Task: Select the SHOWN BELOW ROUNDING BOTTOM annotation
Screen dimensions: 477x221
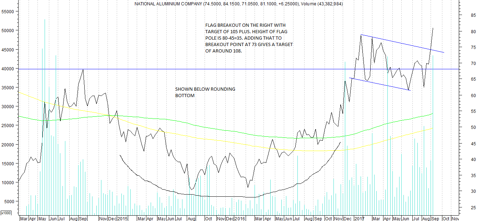Action: 205,92
